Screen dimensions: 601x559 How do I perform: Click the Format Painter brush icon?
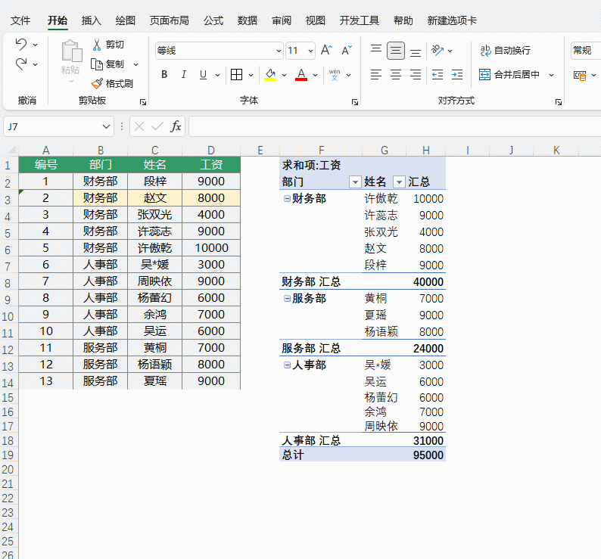(x=97, y=84)
